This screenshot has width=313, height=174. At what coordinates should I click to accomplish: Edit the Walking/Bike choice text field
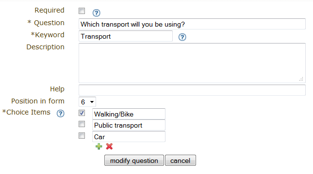129,114
